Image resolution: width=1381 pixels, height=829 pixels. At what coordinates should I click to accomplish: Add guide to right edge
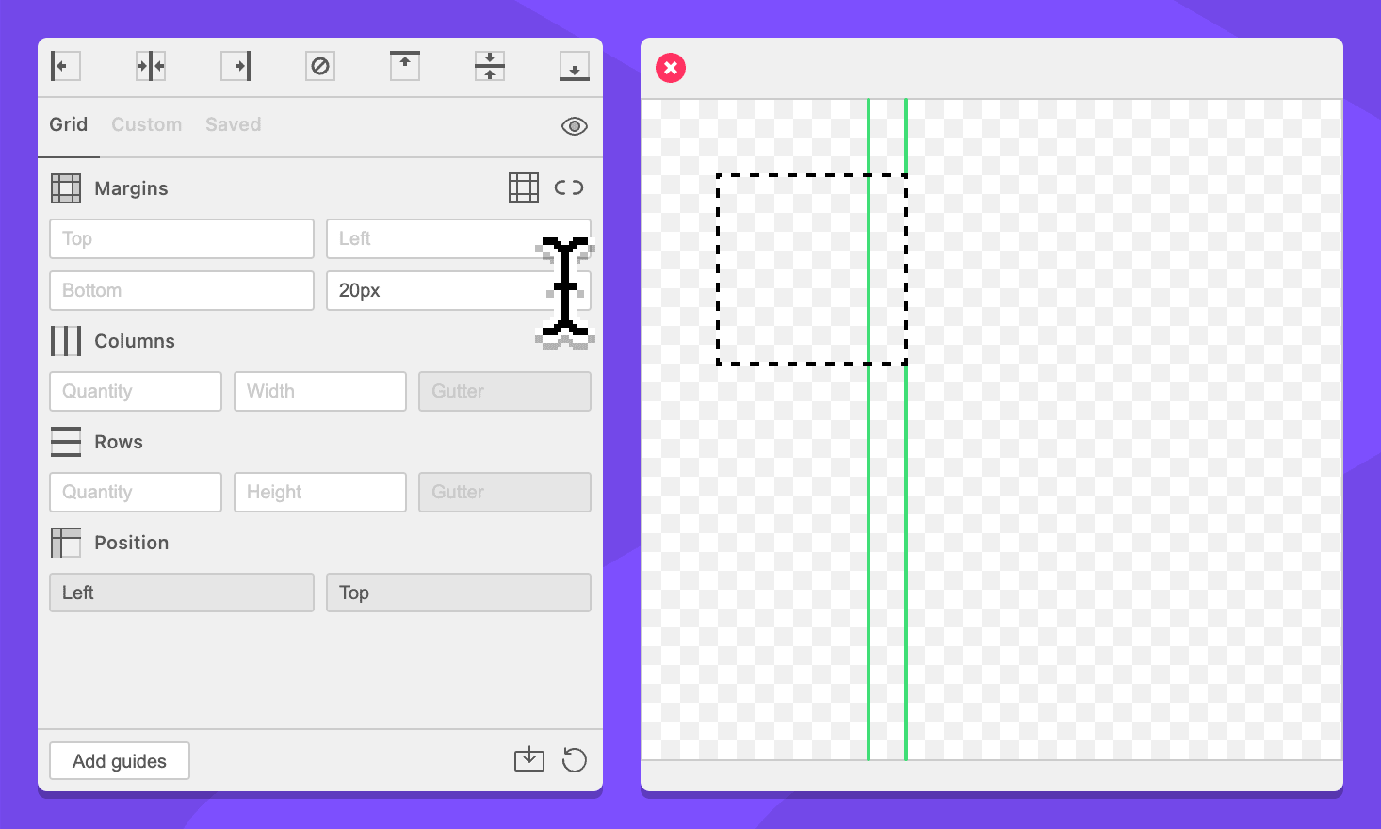coord(236,66)
